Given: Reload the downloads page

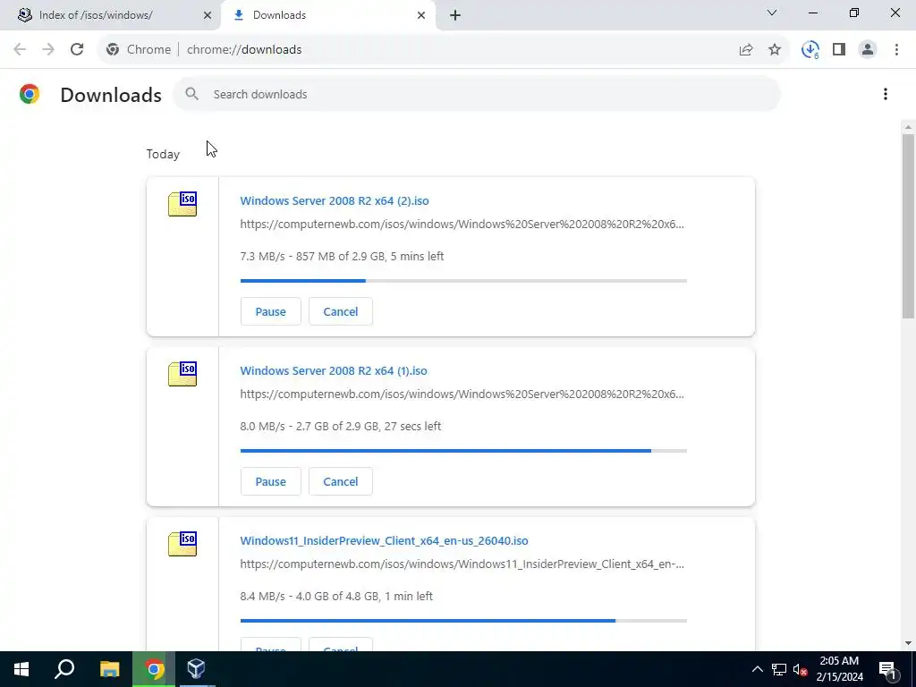Looking at the screenshot, I should (x=77, y=50).
